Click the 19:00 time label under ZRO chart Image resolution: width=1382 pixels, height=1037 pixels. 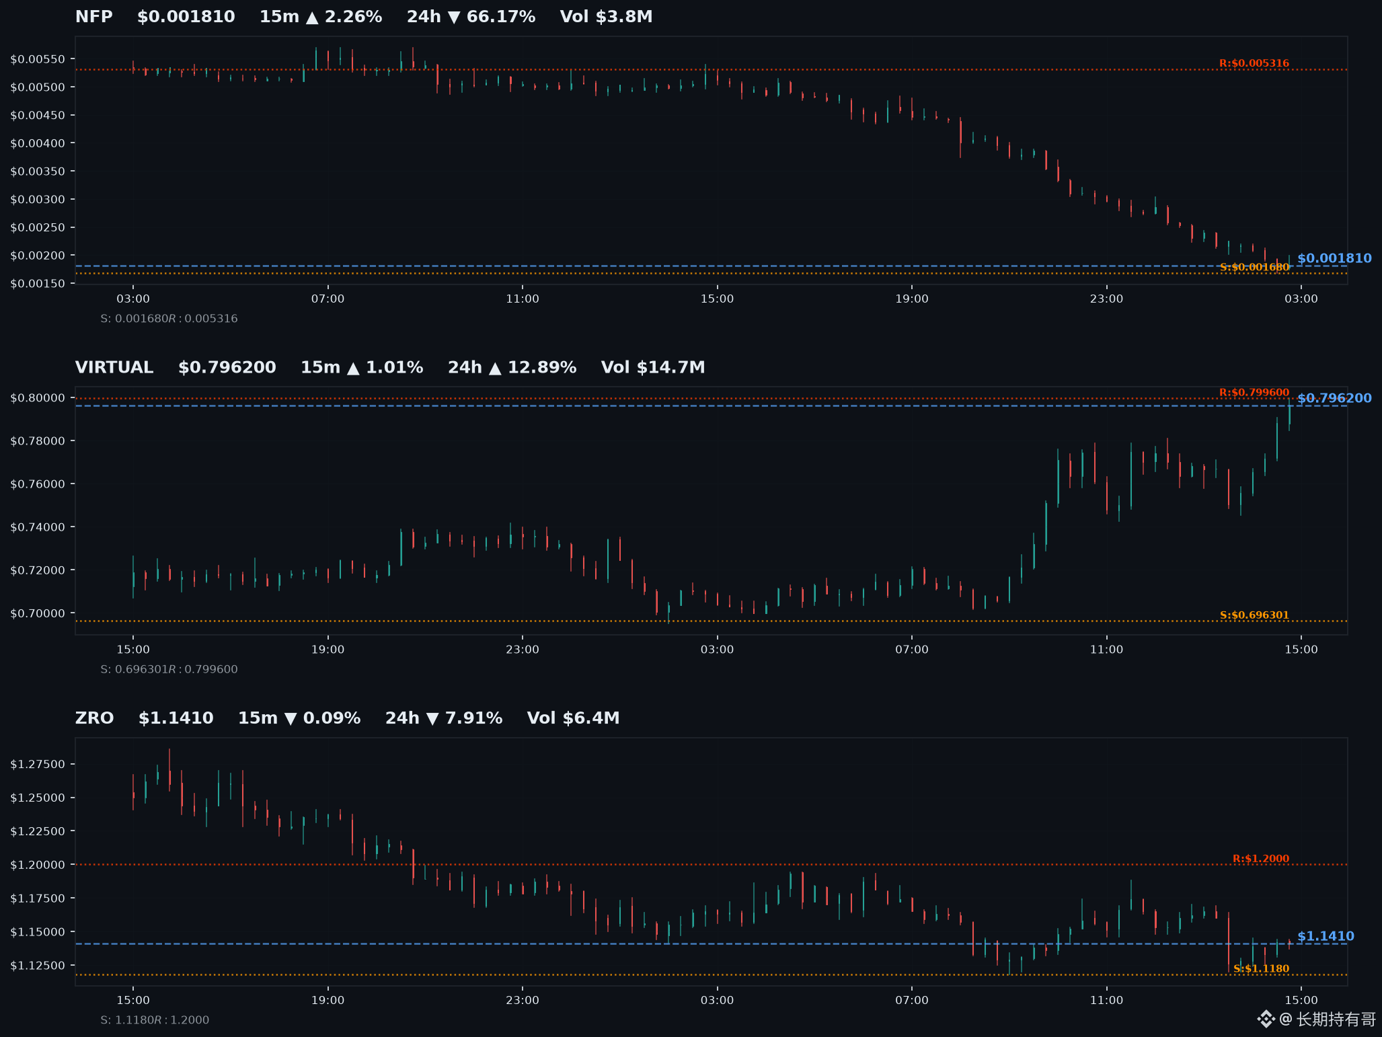click(328, 1001)
